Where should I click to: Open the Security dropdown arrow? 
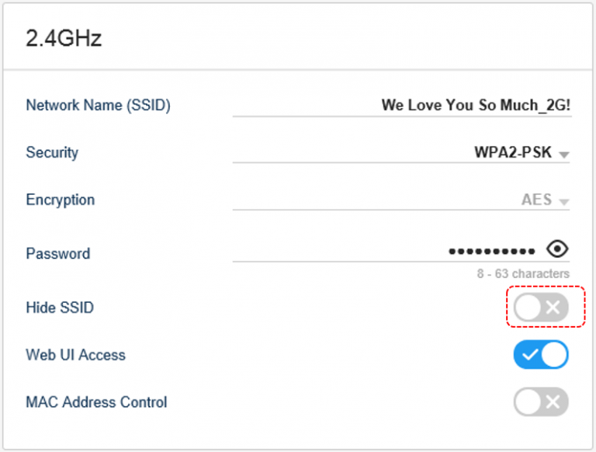[x=564, y=155]
